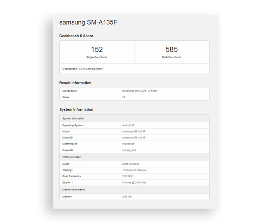
Task: Select the single-core score value 152
Action: point(97,49)
